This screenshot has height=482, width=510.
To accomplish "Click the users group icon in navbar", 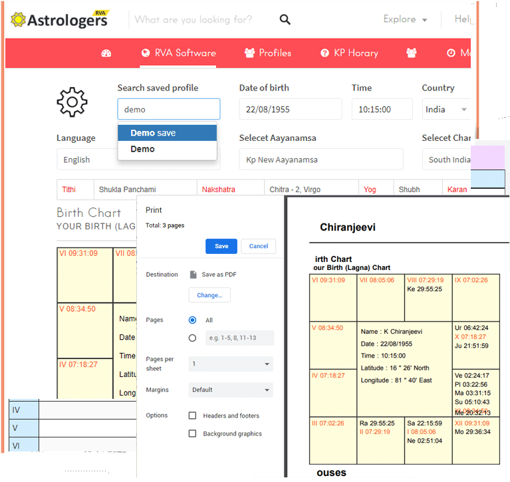I will tap(412, 53).
